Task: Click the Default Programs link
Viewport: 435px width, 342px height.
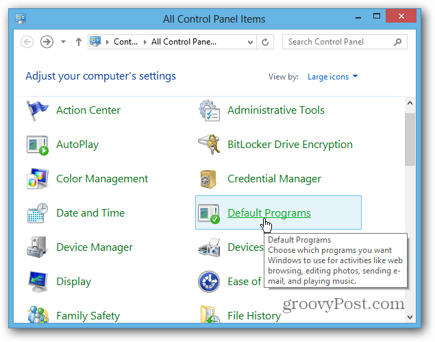Action: coord(269,213)
